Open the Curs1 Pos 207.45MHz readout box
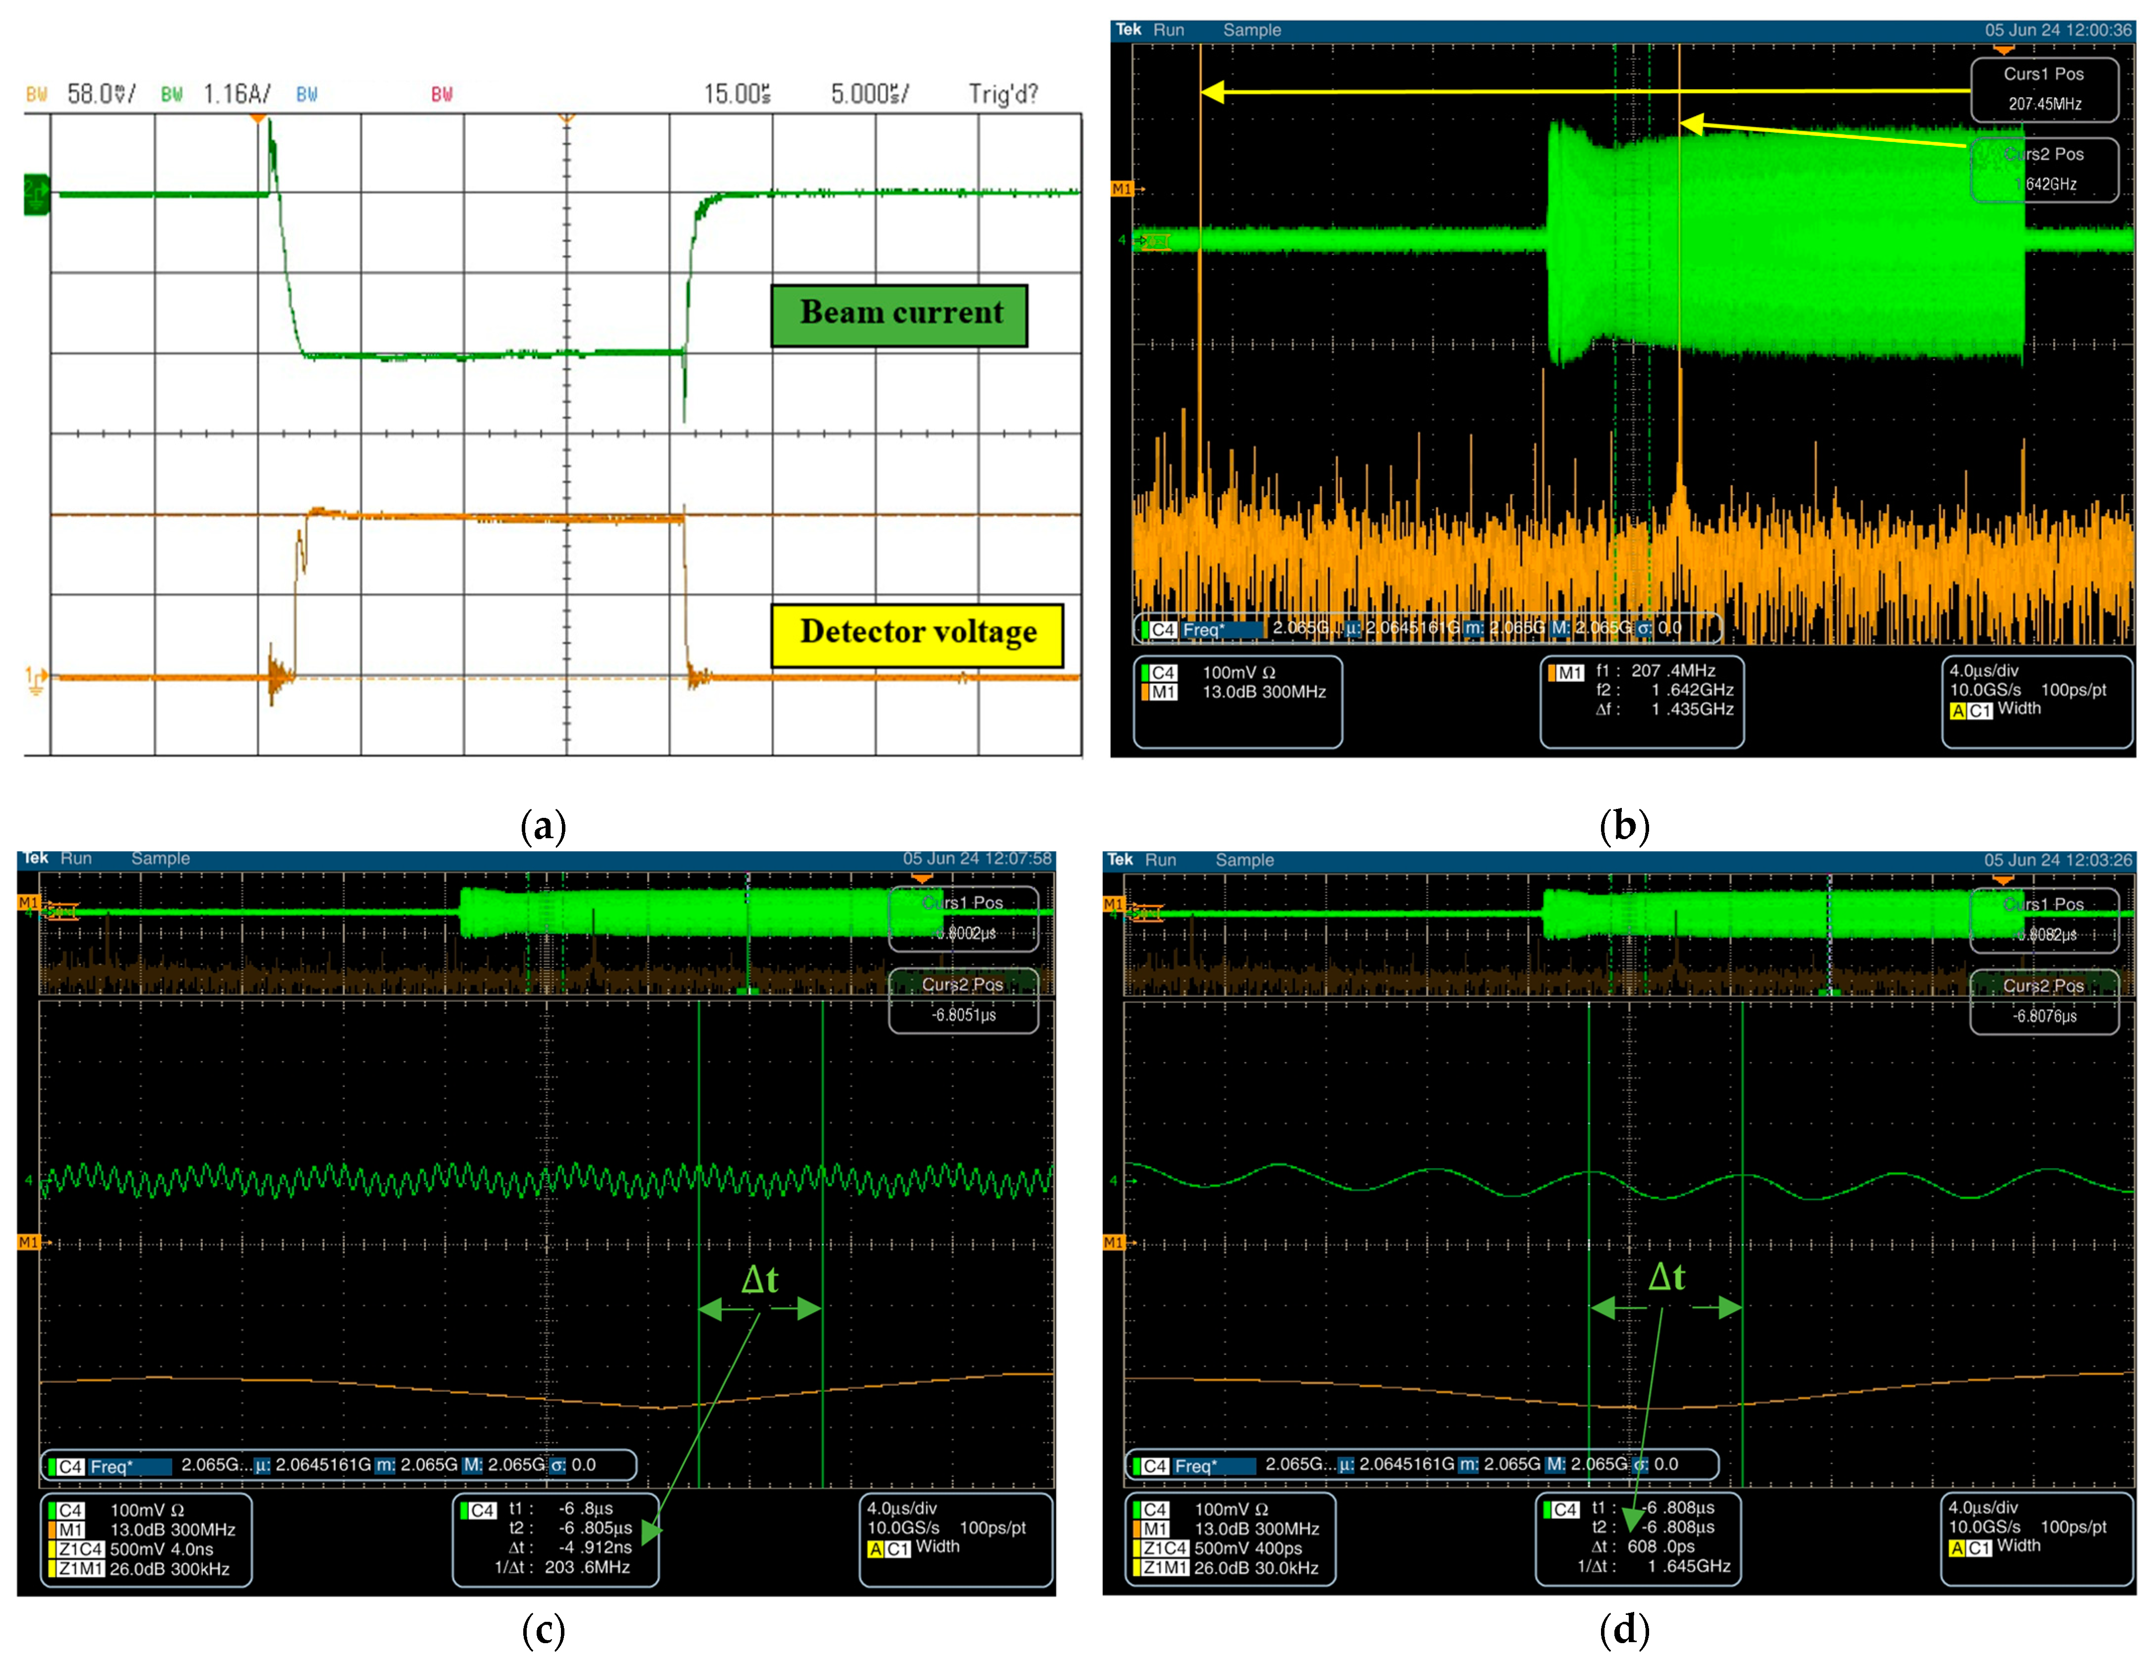Viewport: 2153px width, 1662px height. (x=2043, y=89)
